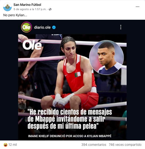Open the San Marino Fútbol page name link
This screenshot has width=145, height=149.
[27, 5]
